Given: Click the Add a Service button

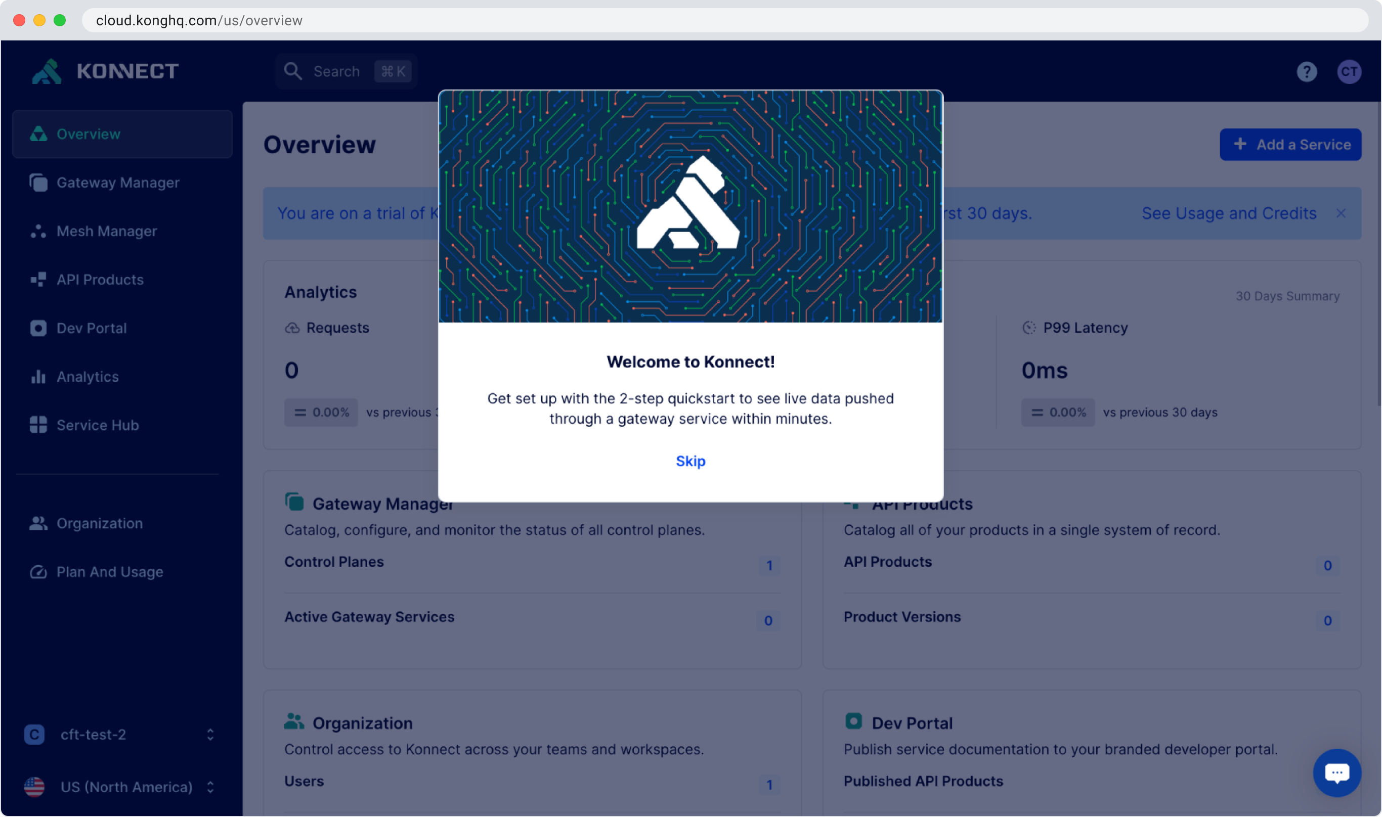Looking at the screenshot, I should tap(1290, 145).
